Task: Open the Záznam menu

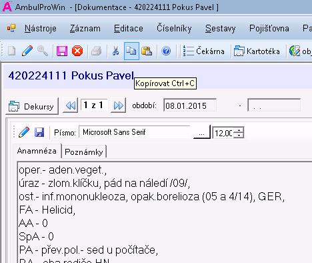Action: 85,29
